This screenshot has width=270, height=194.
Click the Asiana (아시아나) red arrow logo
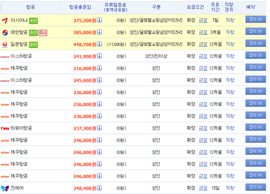5,21
